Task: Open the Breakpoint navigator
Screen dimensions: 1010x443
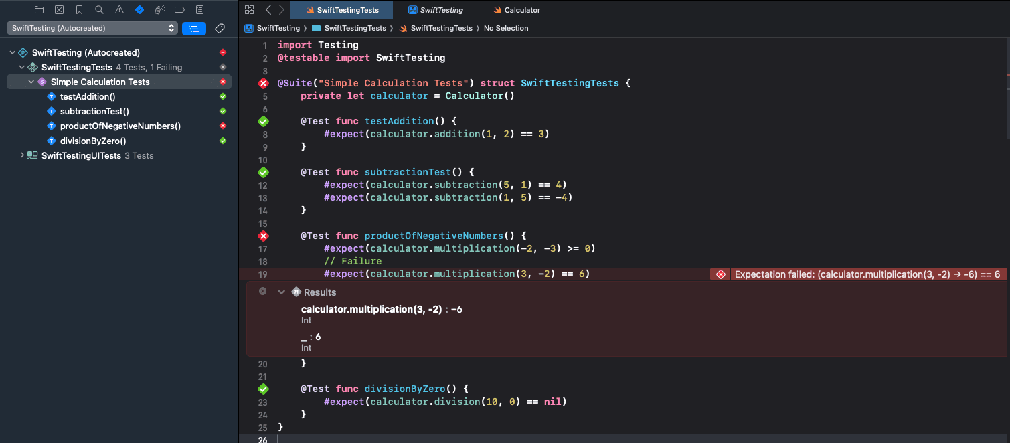Action: tap(179, 10)
